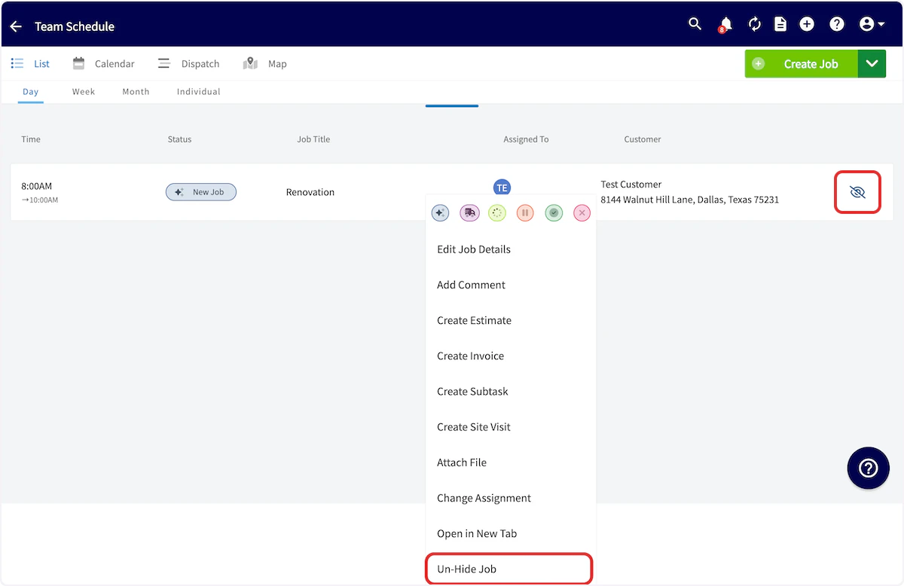904x586 pixels.
Task: Choose Create Site Visit from menu
Action: [511, 426]
